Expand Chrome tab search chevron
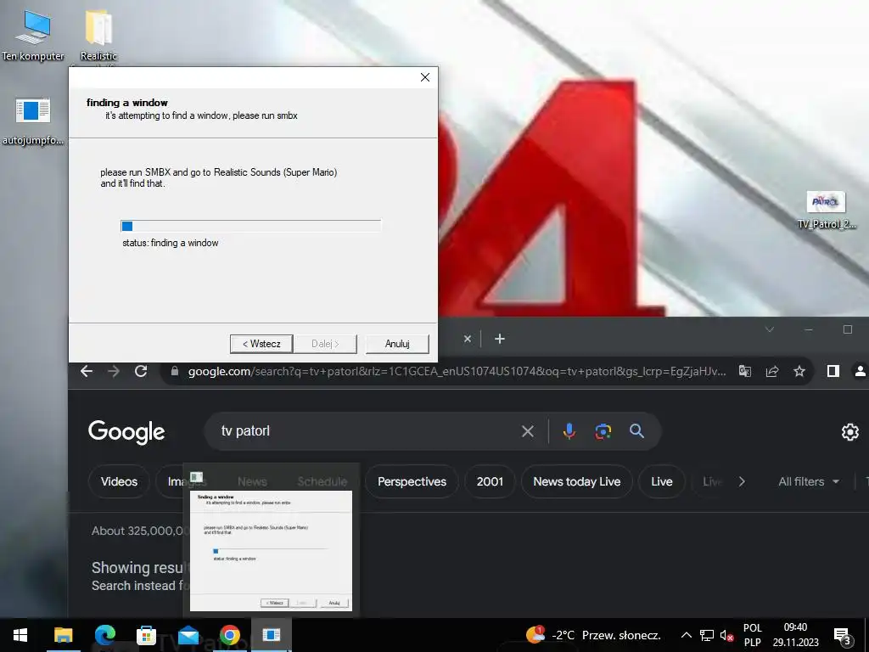This screenshot has height=652, width=869. pos(769,329)
